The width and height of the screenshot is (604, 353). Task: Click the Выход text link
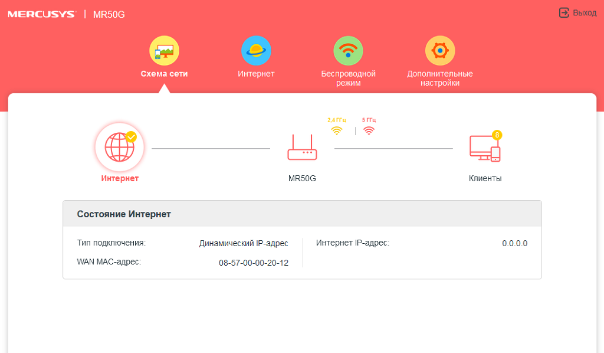click(x=585, y=12)
